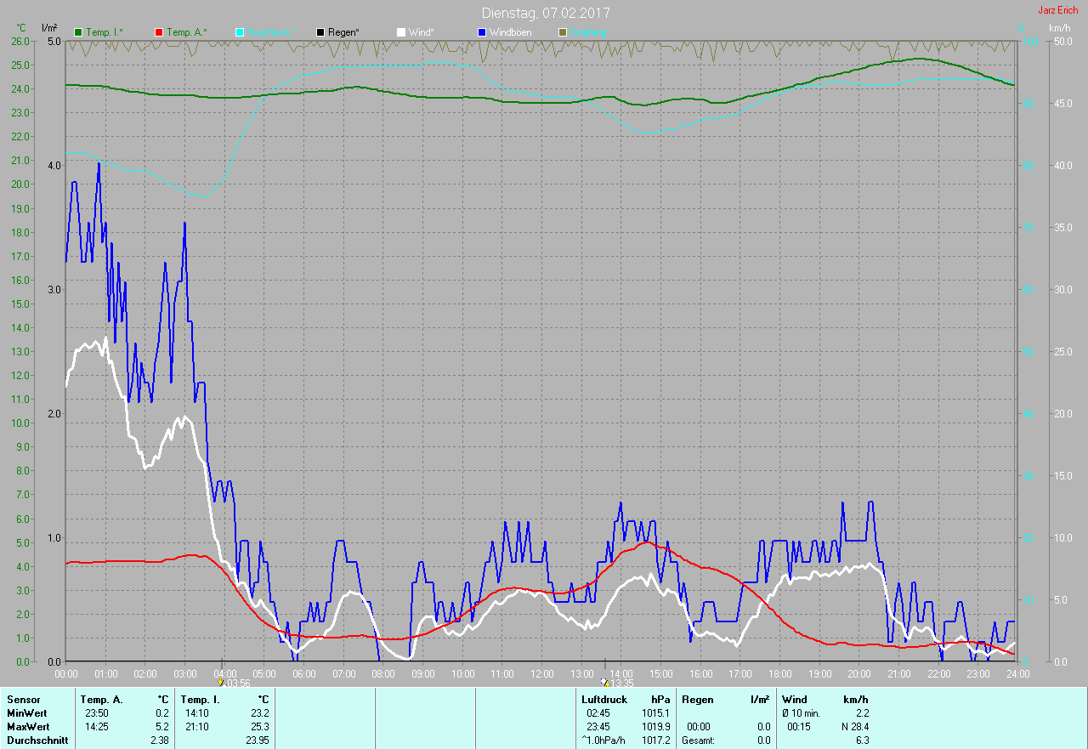Viewport: 1088px width, 749px height.
Task: Click the cyan Feuchte A. legend swatch
Action: tap(240, 32)
